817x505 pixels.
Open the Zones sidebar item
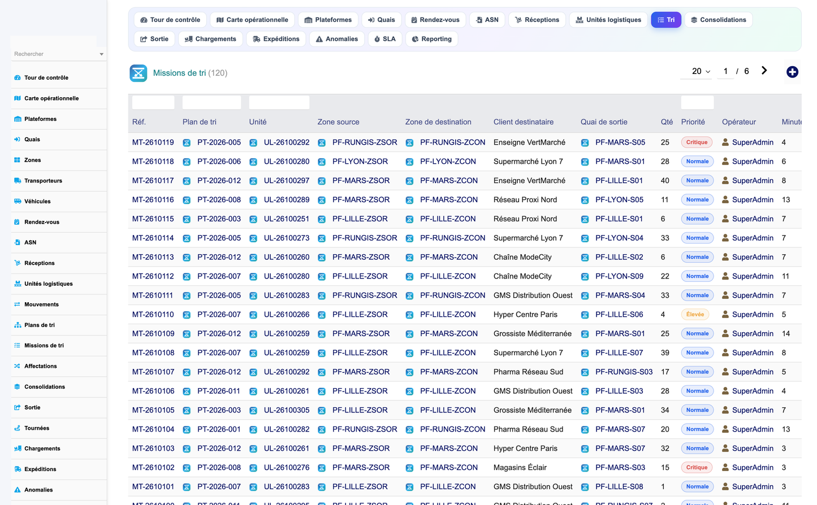tap(59, 160)
